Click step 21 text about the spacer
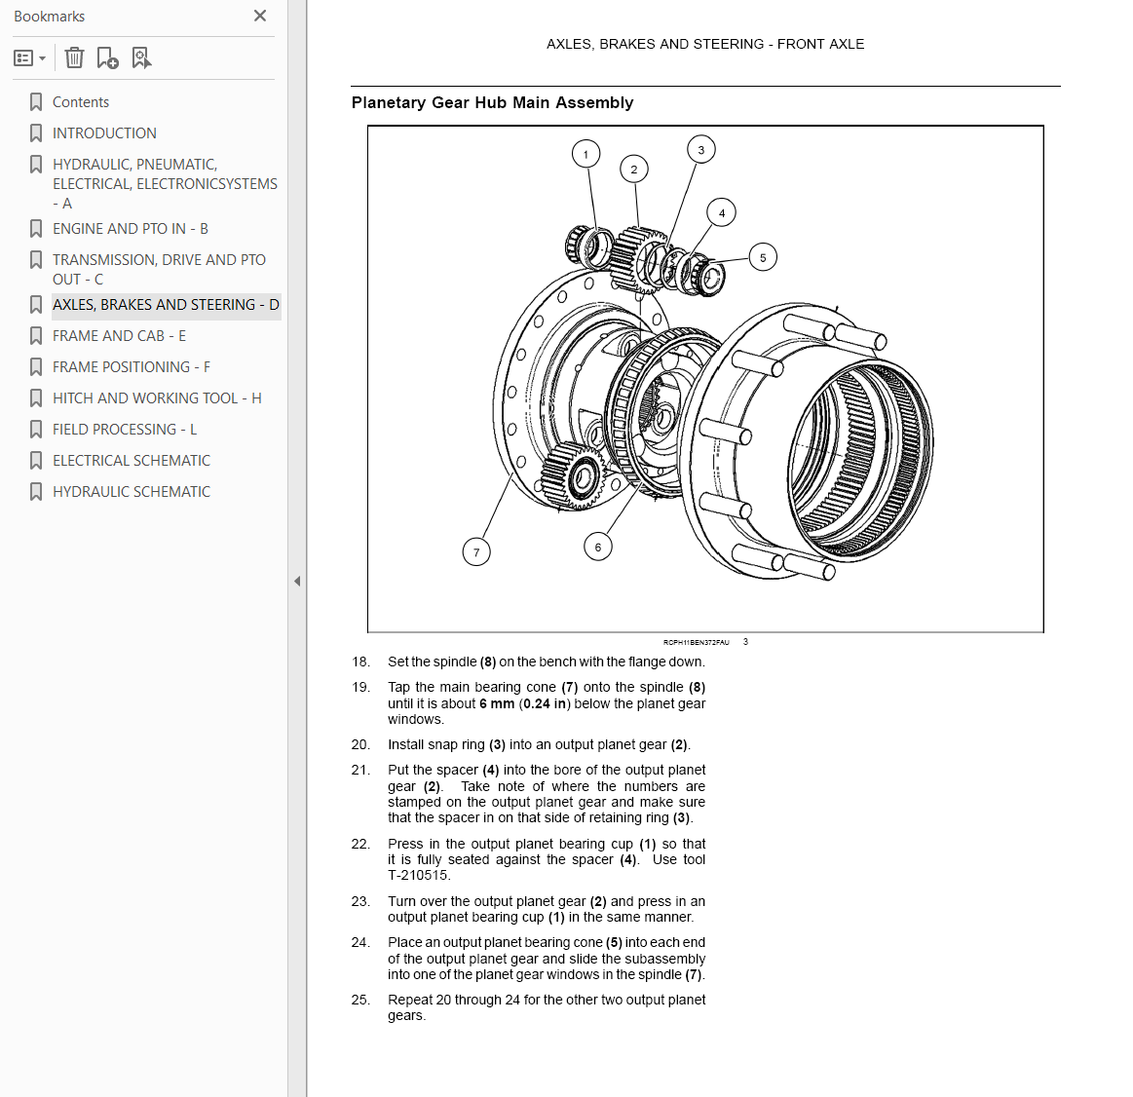Viewport: 1133px width, 1097px height. point(547,794)
